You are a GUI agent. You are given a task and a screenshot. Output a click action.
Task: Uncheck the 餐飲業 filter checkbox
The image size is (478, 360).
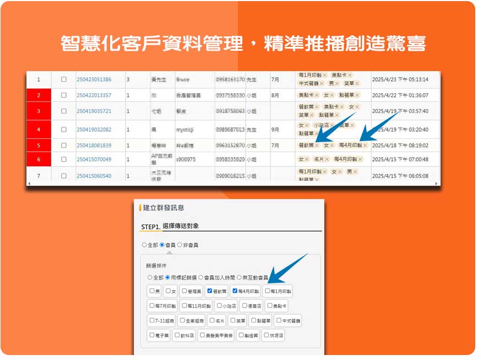pyautogui.click(x=209, y=291)
